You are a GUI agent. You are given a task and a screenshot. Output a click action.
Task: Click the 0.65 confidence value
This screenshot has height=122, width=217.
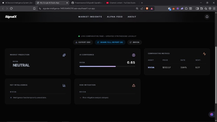point(131,62)
